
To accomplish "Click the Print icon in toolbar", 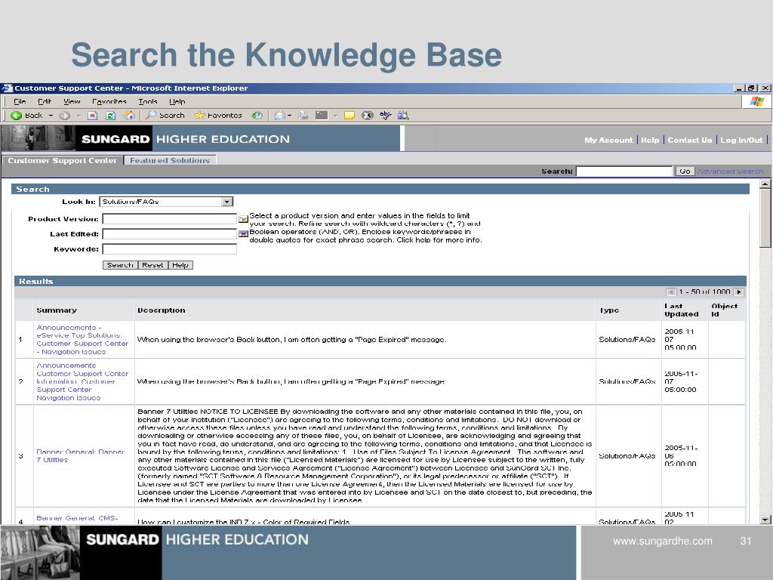I will [x=303, y=116].
